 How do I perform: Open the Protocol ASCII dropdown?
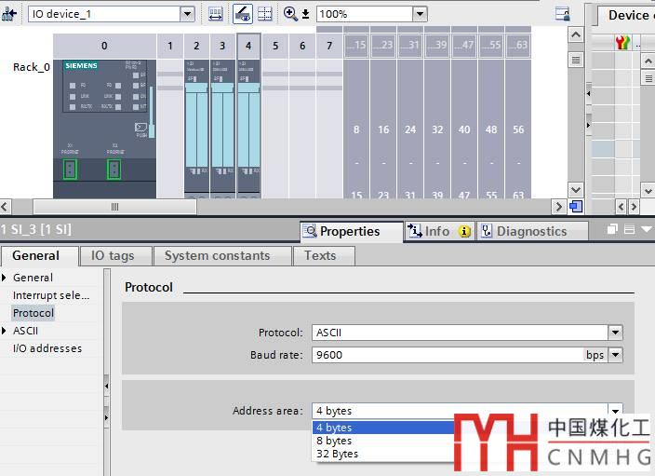pyautogui.click(x=615, y=333)
